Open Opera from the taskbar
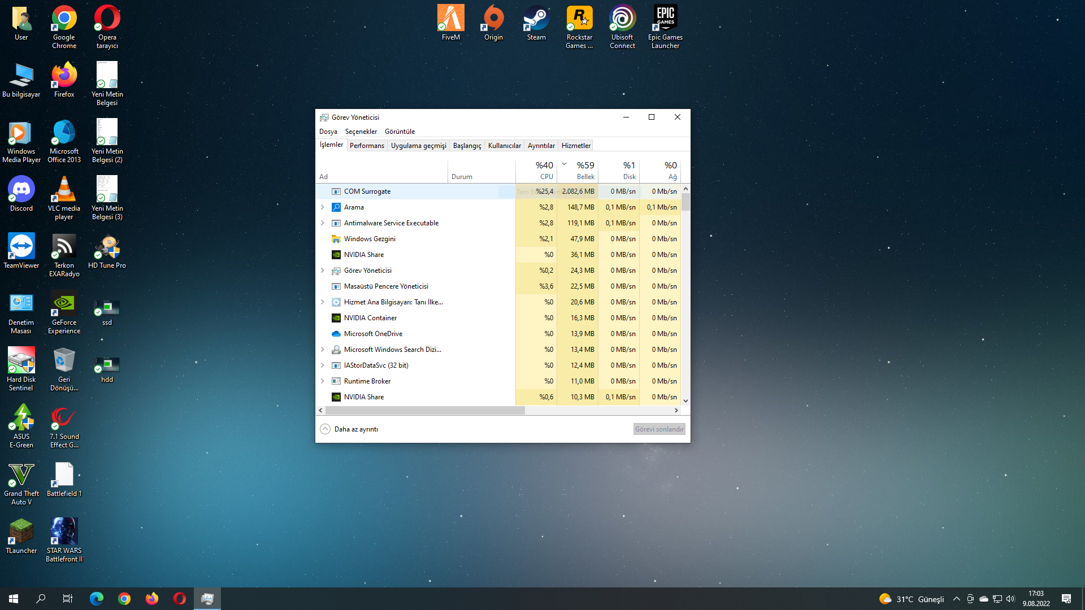This screenshot has height=610, width=1085. point(180,599)
